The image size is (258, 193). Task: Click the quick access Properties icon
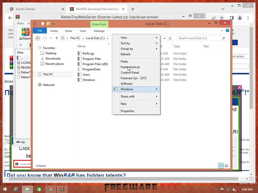[x=43, y=24]
